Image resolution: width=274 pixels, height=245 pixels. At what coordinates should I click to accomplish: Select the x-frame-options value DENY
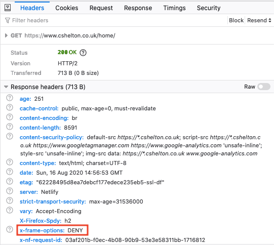(75, 230)
